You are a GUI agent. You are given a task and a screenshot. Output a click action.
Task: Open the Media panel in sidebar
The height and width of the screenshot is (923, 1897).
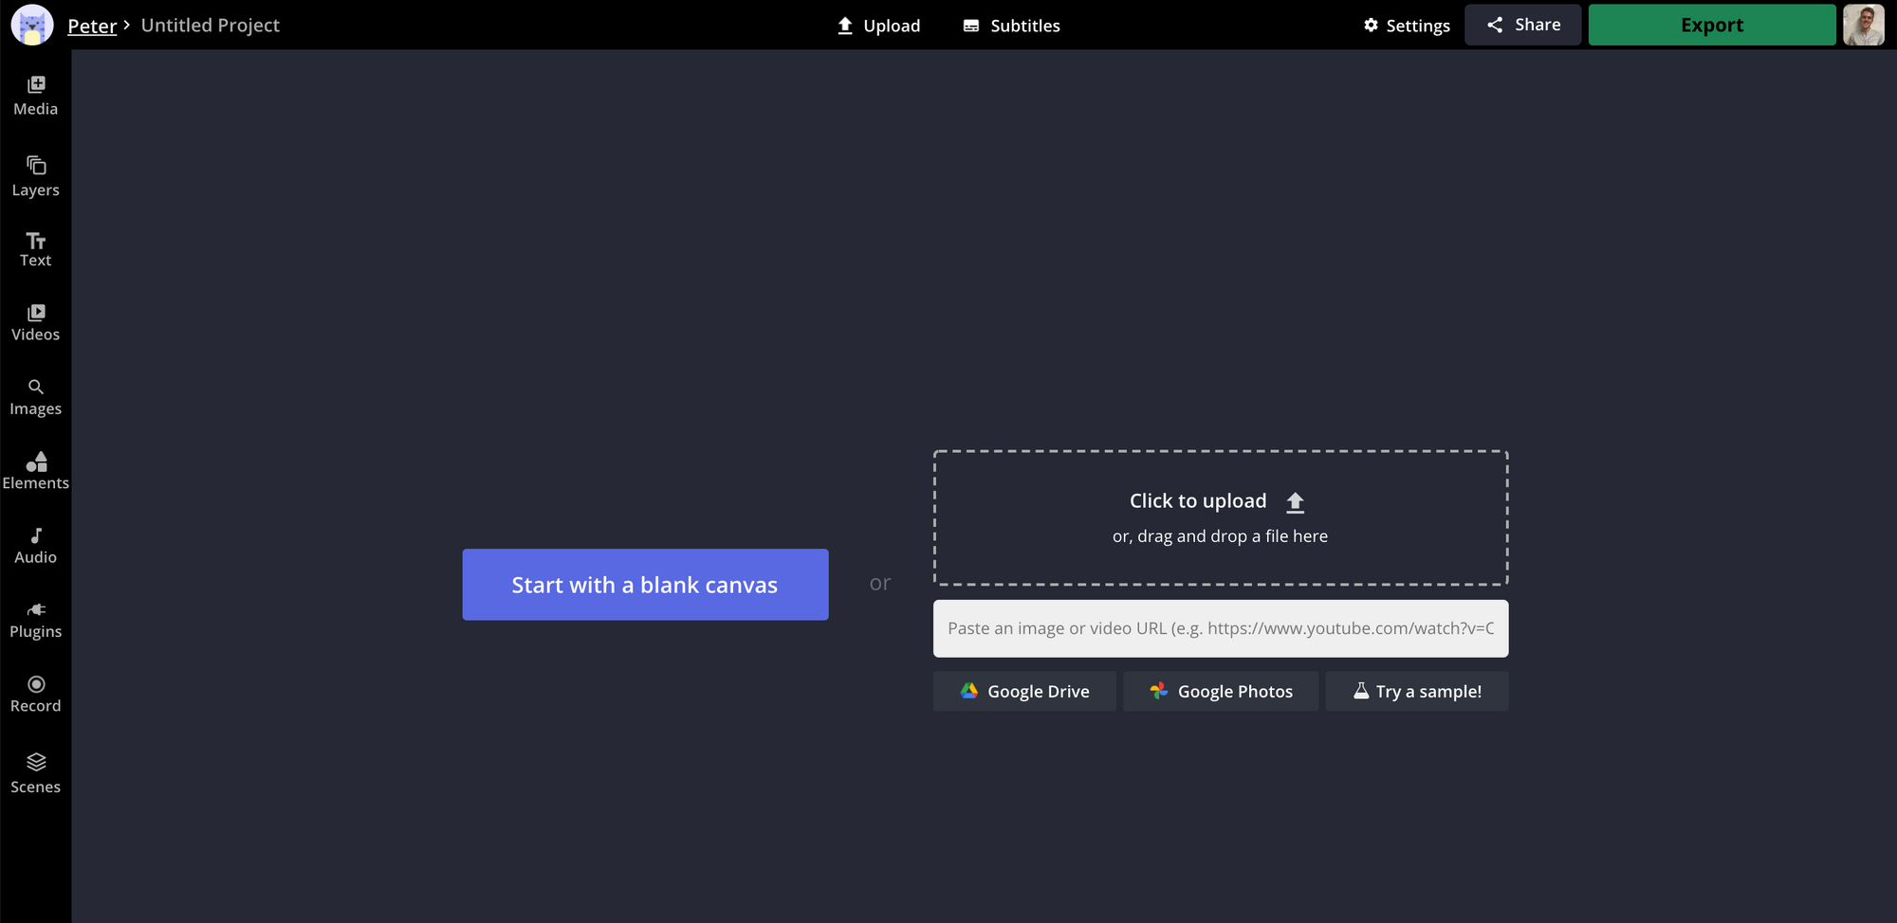click(35, 96)
